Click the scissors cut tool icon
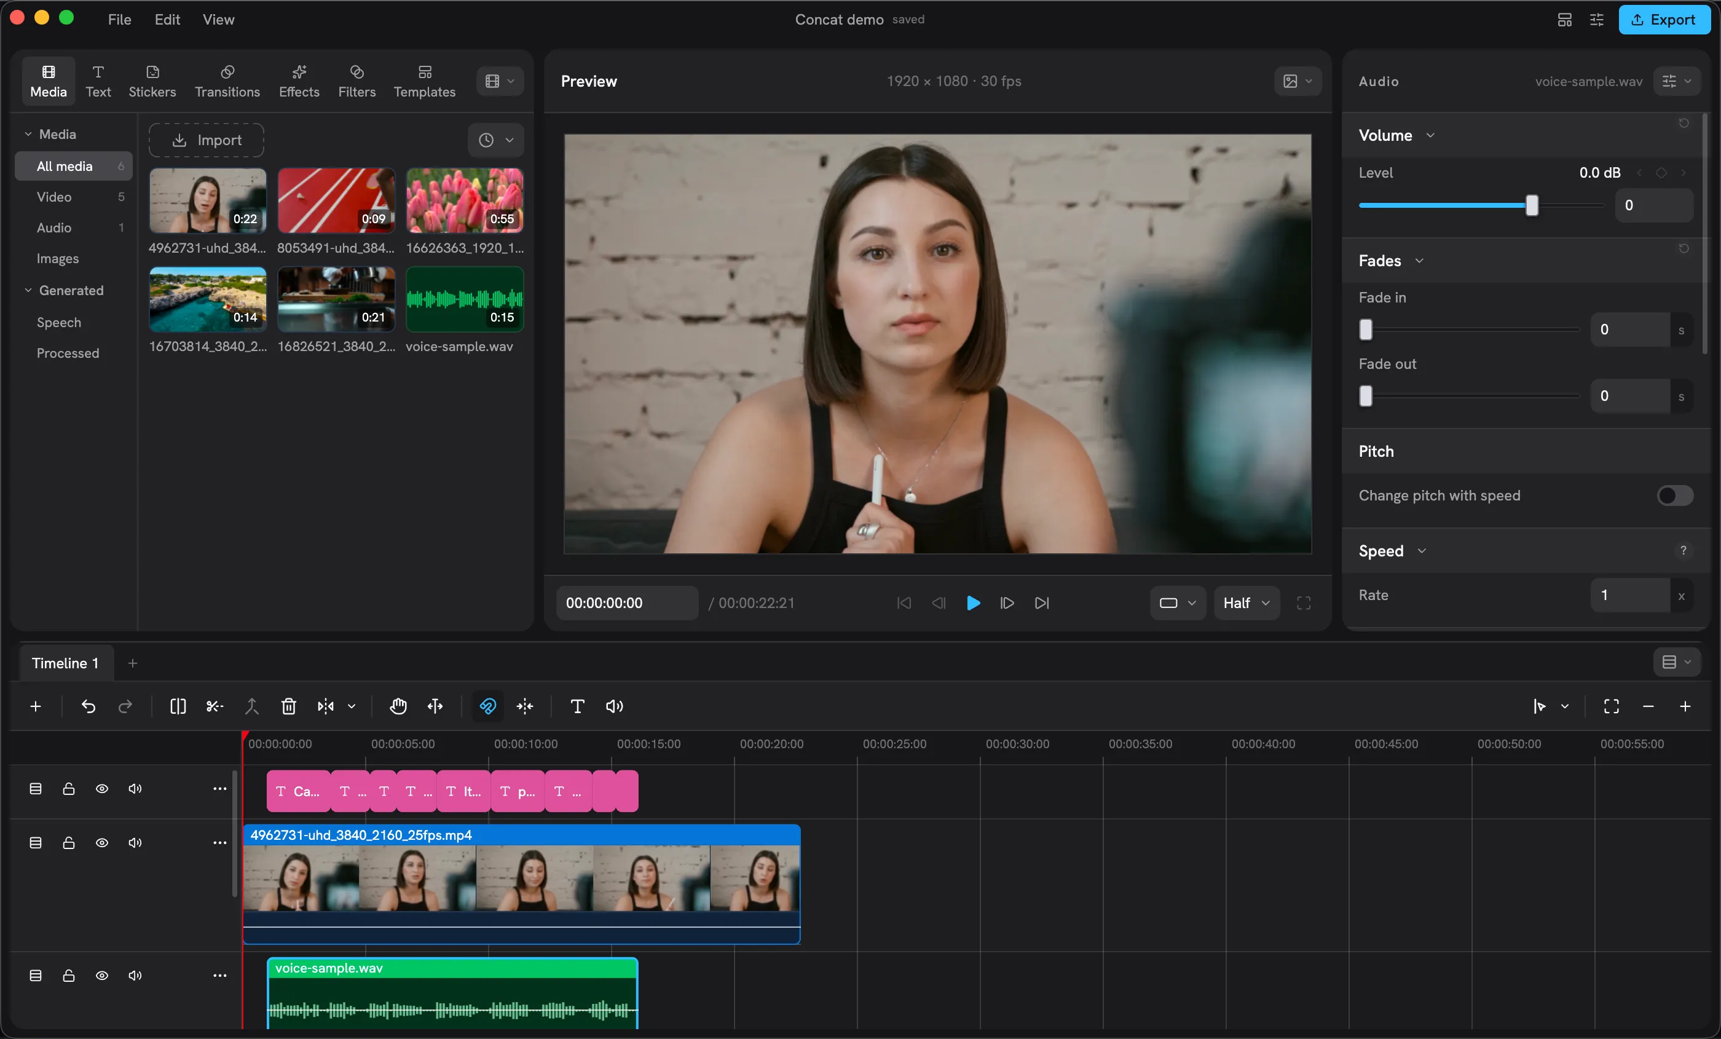 pos(215,706)
